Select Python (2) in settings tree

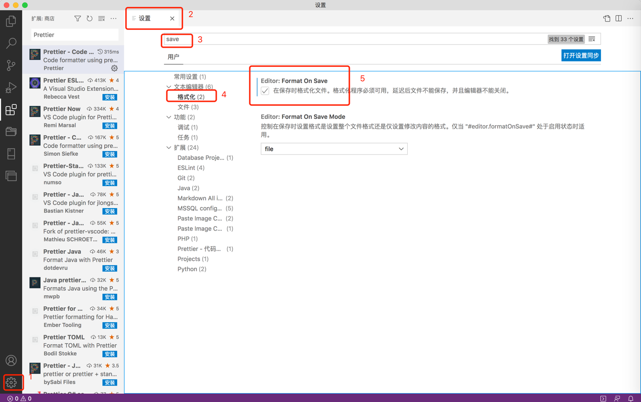point(192,269)
